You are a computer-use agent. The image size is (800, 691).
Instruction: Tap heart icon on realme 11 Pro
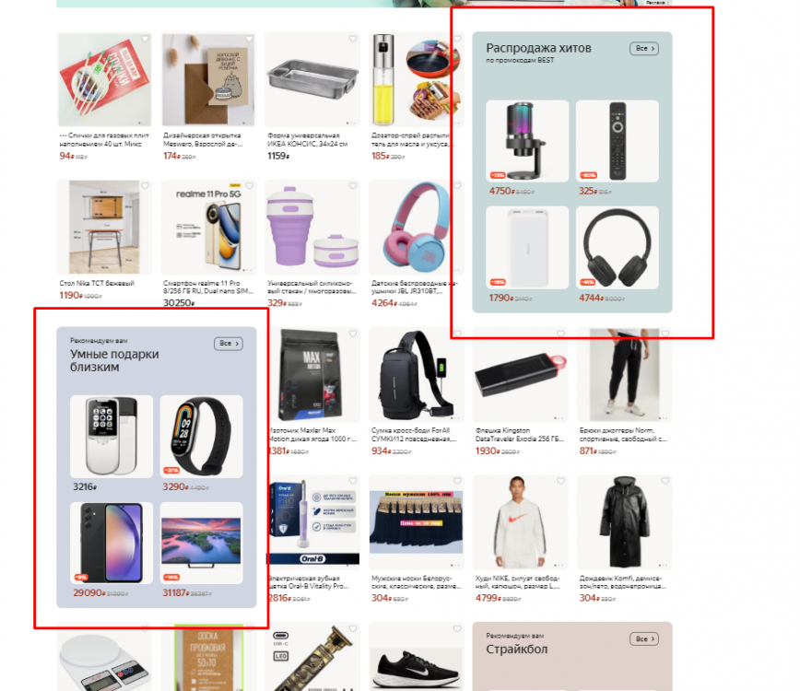point(249,185)
